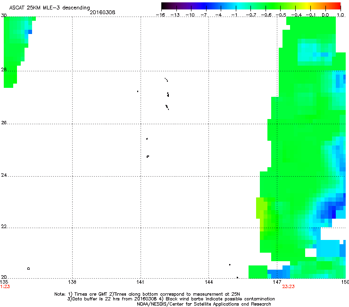349x307 pixels.
Task: Click the '-0.7' color scale label
Action: pos(251,15)
